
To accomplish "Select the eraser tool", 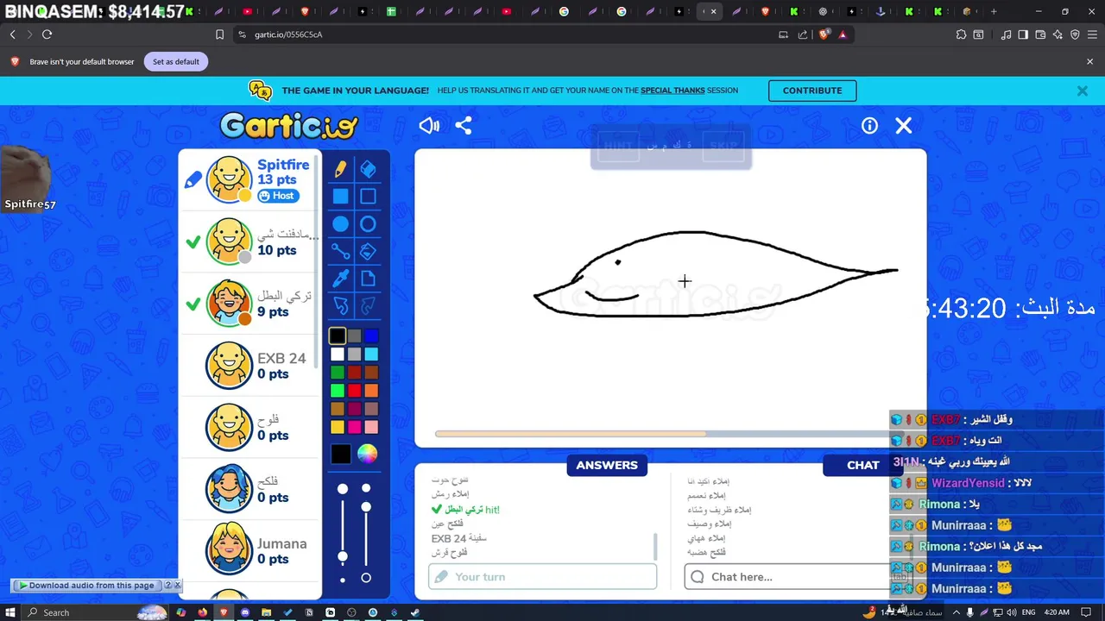I will point(368,169).
